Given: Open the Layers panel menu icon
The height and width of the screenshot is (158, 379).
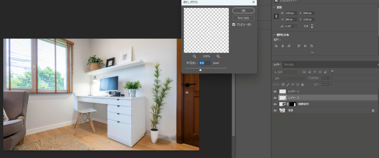Looking at the screenshot, I should [x=378, y=65].
